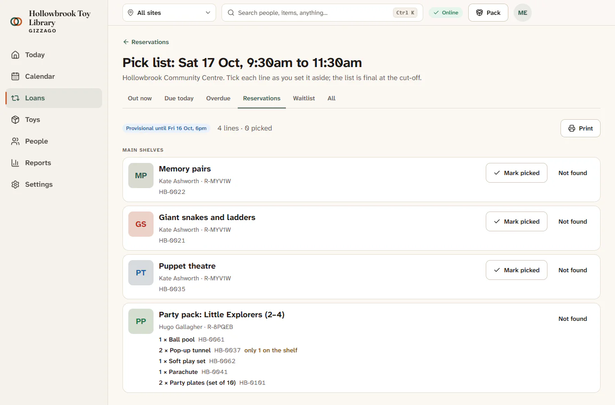Open the Toys section
615x405 pixels.
(x=54, y=120)
